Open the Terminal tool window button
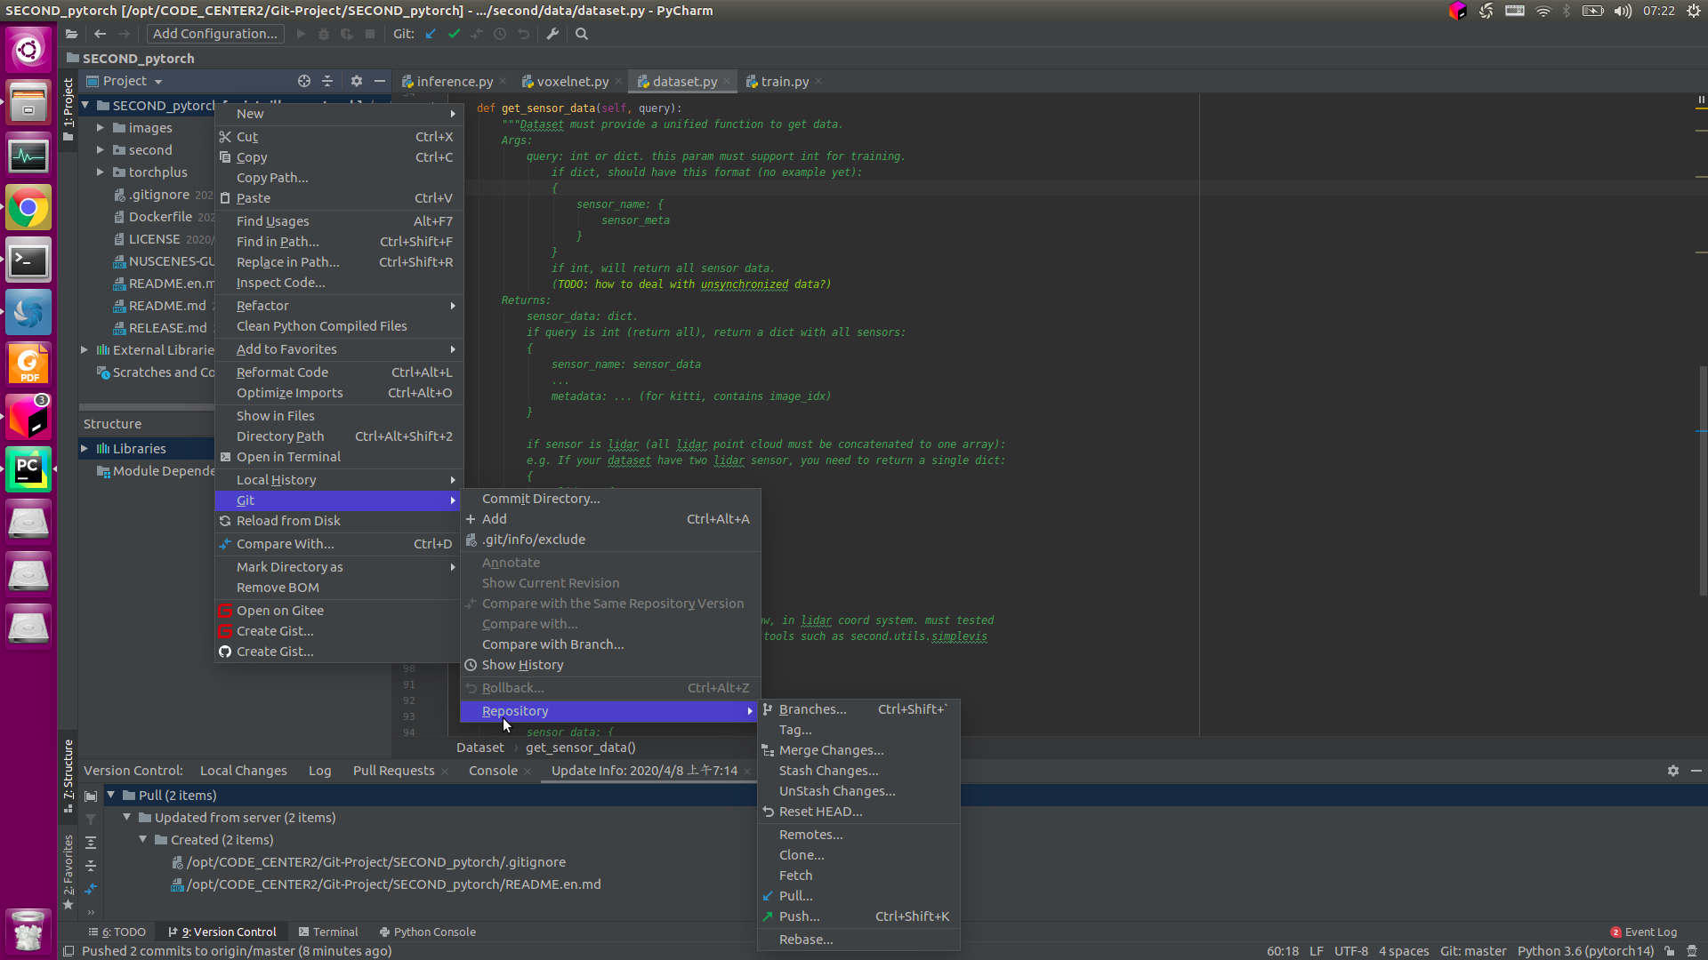This screenshot has height=960, width=1708. pos(328,932)
